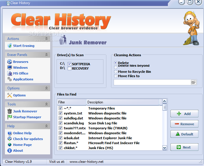Open the Check for updates link

(x=28, y=139)
